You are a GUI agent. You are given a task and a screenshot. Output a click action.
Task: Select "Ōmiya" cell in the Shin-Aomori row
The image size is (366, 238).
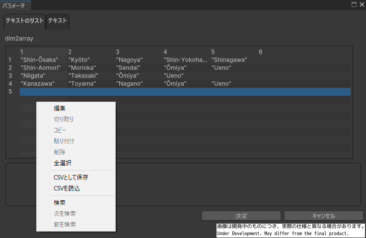(x=187, y=68)
